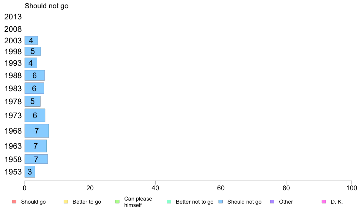
Task: Select the 1988 bar showing 6
Action: (35, 75)
